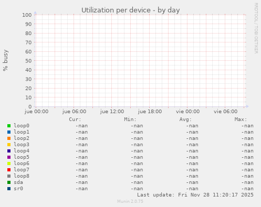Select the loop5 legend label
The image size is (261, 207).
point(22,157)
